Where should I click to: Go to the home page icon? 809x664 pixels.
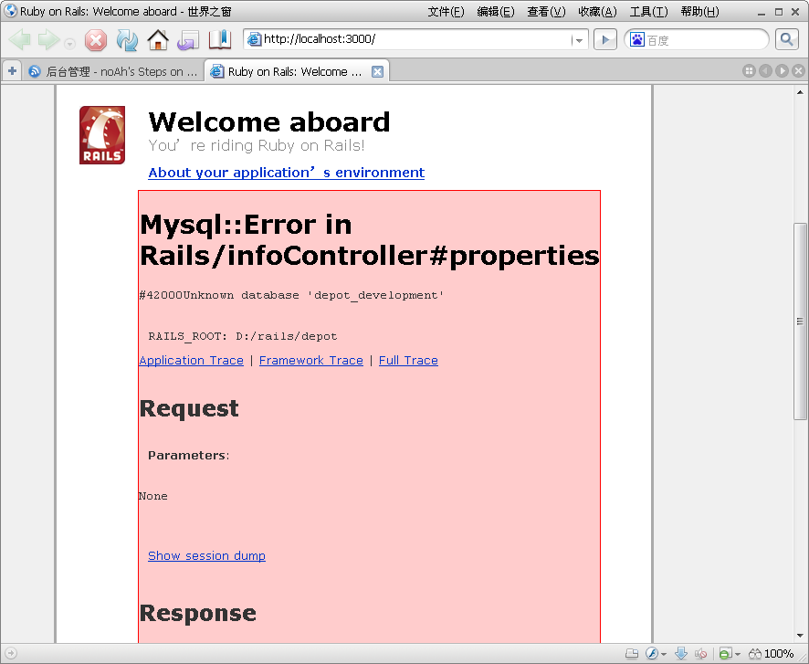(158, 39)
